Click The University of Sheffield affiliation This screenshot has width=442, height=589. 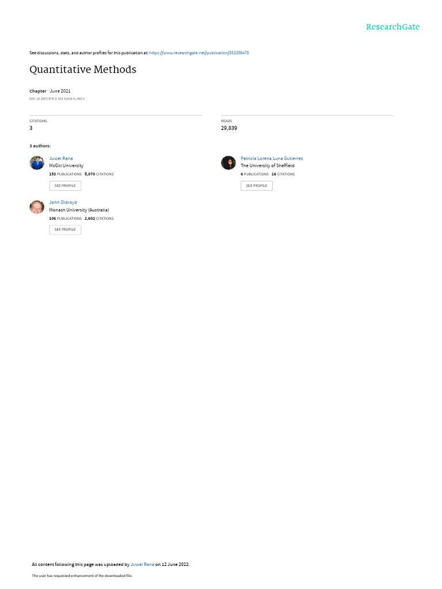(268, 166)
